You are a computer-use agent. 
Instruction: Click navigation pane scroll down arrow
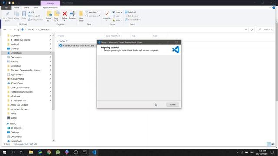53,140
